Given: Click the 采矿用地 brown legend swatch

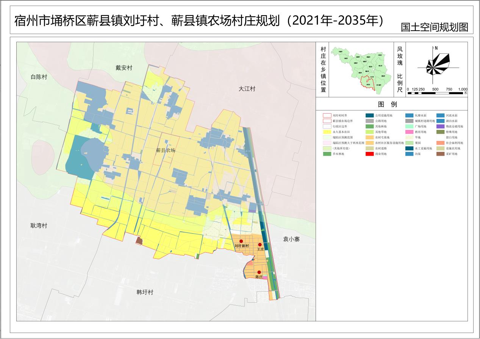Looking at the screenshot, I should [x=440, y=154].
